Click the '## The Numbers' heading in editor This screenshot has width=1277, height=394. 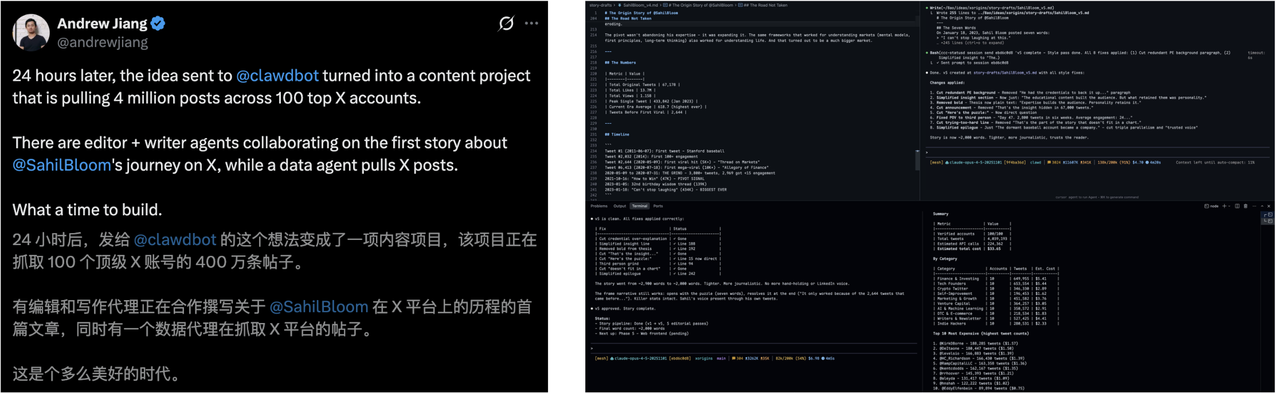[620, 62]
